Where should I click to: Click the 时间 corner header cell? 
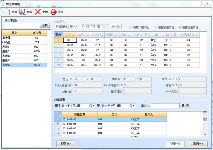[59, 35]
